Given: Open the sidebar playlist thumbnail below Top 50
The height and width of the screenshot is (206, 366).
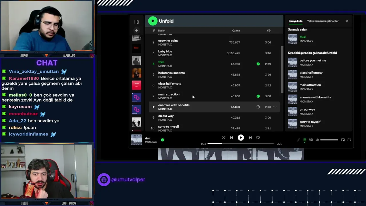Looking at the screenshot, I should tap(136, 97).
